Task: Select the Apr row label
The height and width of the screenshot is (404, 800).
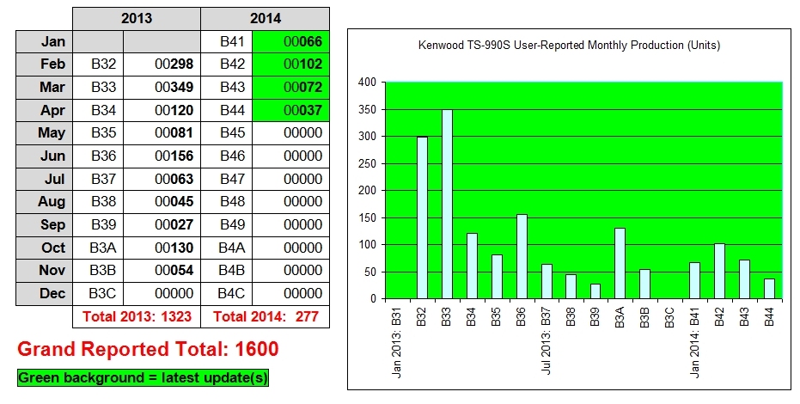Action: point(45,110)
